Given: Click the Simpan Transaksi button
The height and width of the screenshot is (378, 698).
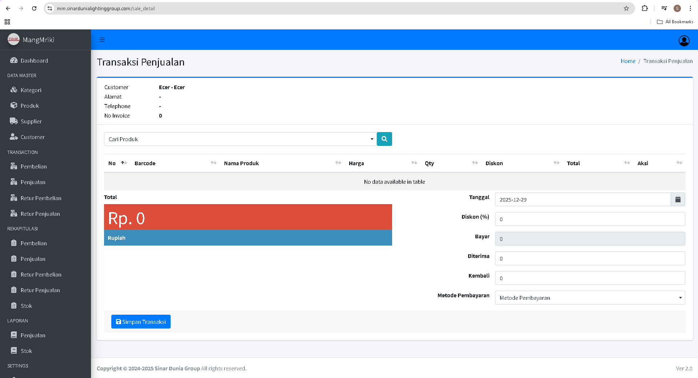Looking at the screenshot, I should pos(141,322).
